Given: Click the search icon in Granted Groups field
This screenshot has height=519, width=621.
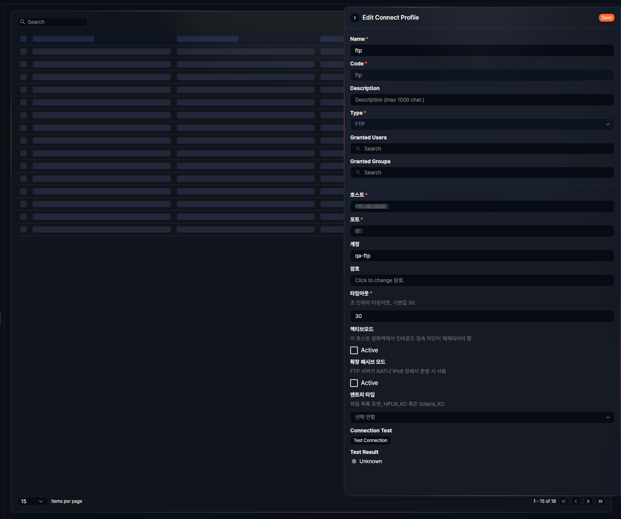Looking at the screenshot, I should click(x=358, y=172).
